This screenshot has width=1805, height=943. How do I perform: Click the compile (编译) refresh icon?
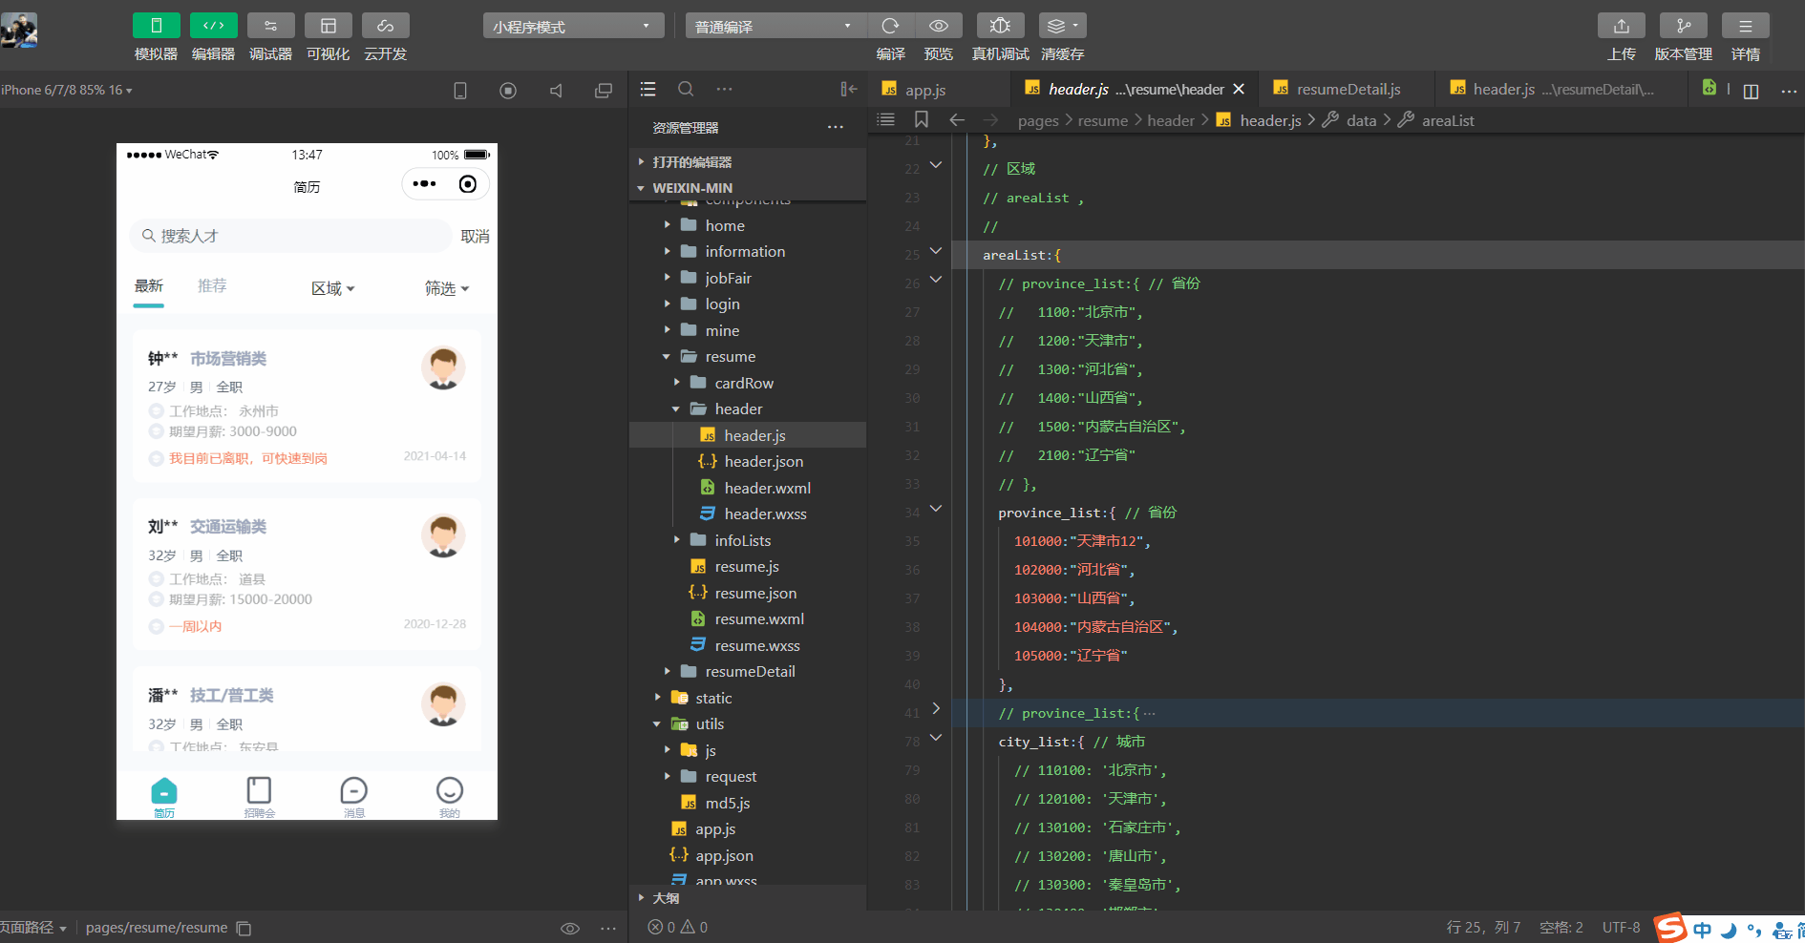(x=891, y=26)
